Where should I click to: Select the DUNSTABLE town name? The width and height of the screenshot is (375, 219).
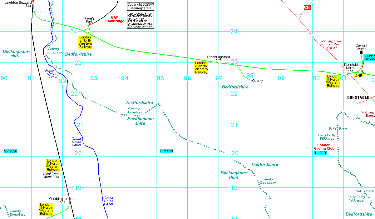coord(358,97)
